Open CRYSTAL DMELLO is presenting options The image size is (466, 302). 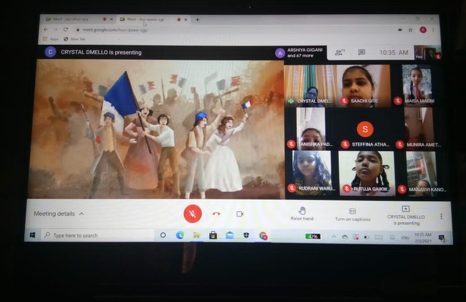coord(406,215)
